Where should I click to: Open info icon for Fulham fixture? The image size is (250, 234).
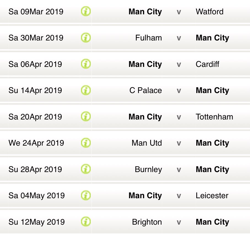point(86,38)
